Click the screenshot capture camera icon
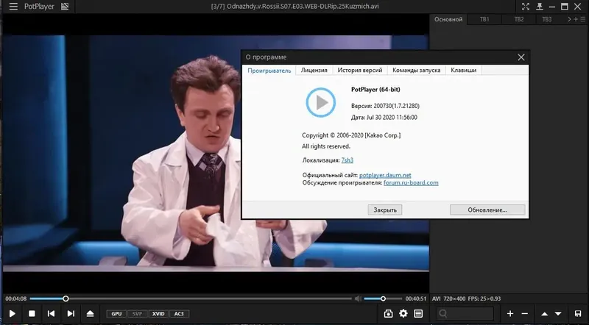 [x=388, y=313]
